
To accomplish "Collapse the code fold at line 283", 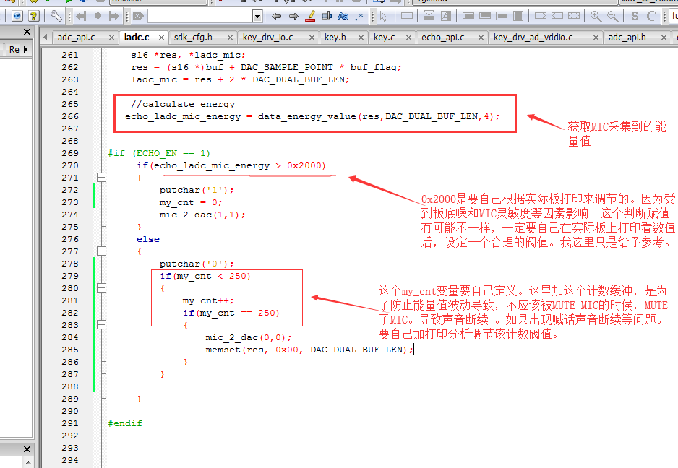I will pos(102,324).
